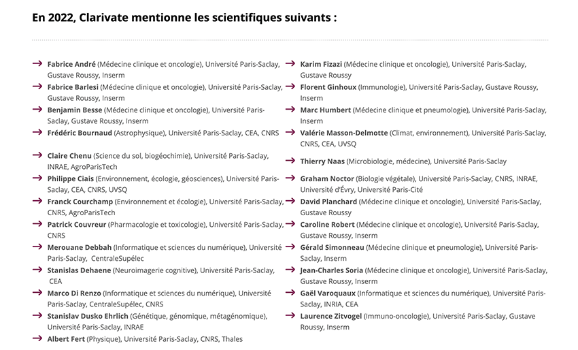The height and width of the screenshot is (350, 578).
Task: Click the arrow icon beside Laurence Zitvogel
Action: point(290,315)
